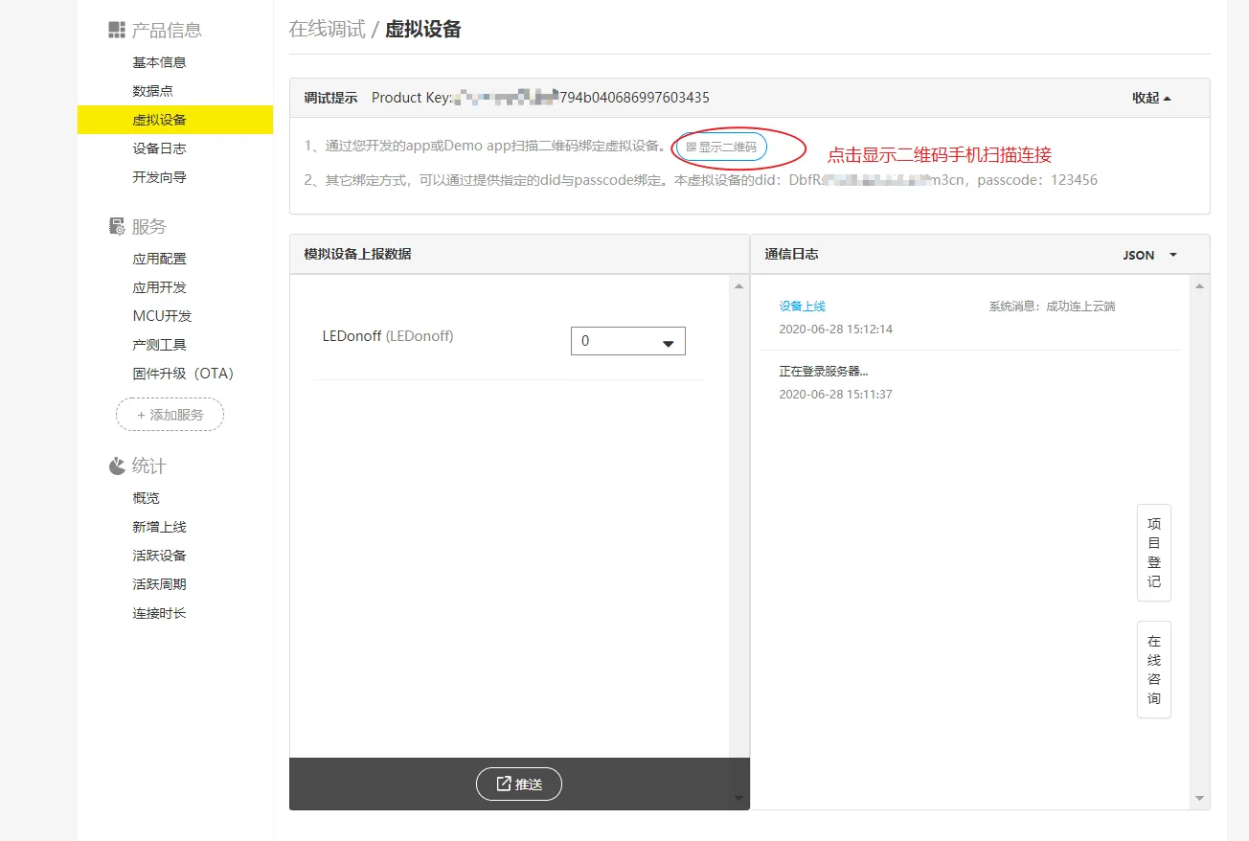Click up arrow of 通信日志 scrollbar
Screen dimensions: 1249x841
click(x=1199, y=286)
